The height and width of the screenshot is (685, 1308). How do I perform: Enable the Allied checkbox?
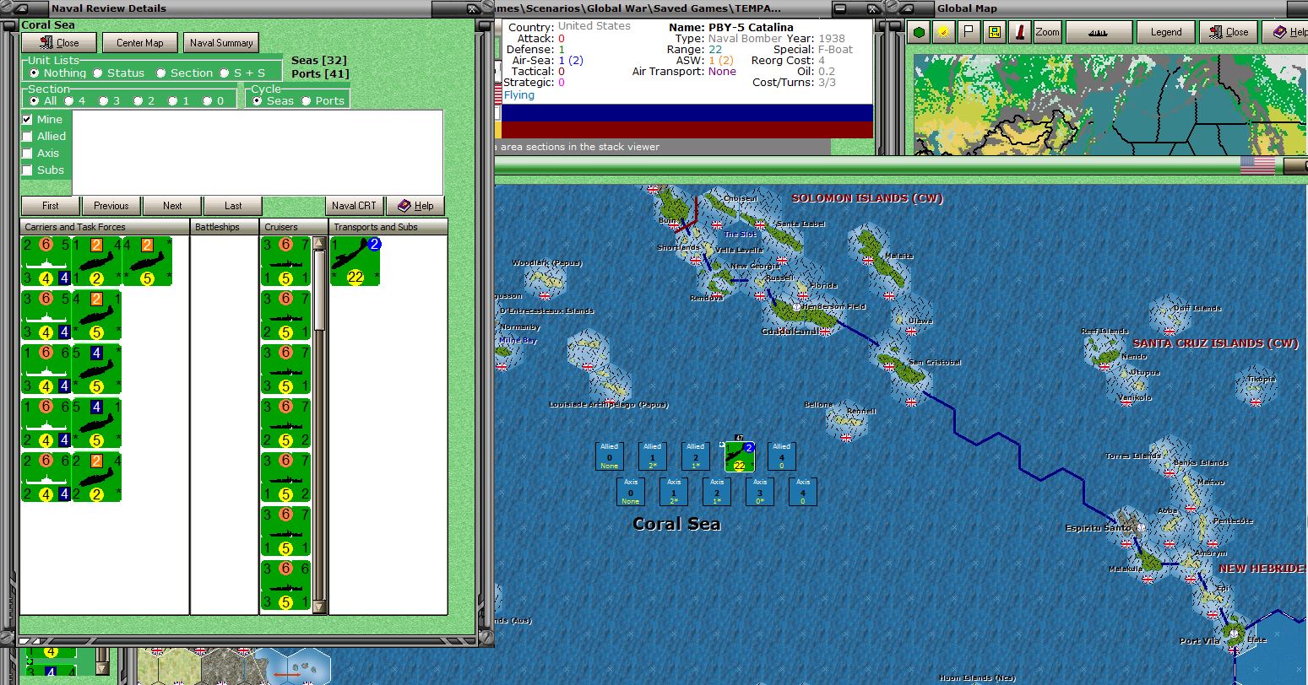pos(28,137)
